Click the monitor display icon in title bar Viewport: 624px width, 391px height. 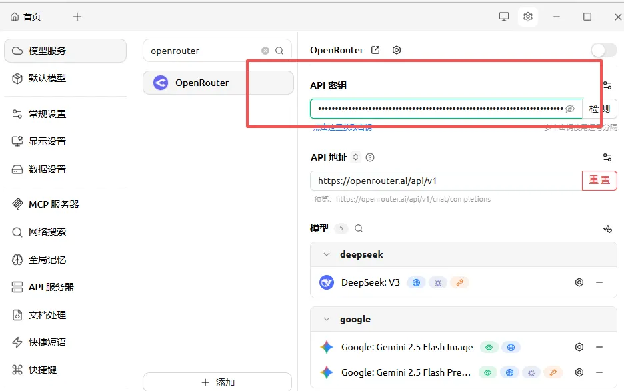(x=504, y=17)
